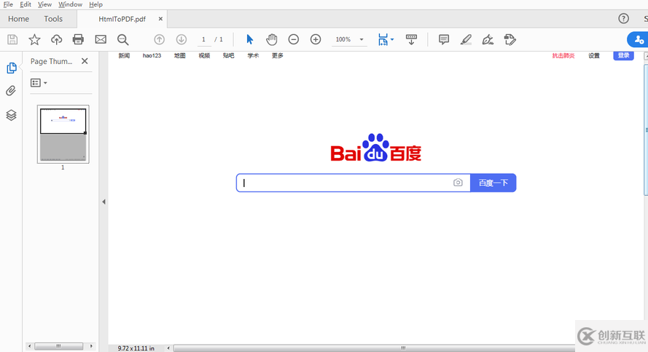The height and width of the screenshot is (352, 648).
Task: Click the hao123 link
Action: [152, 56]
